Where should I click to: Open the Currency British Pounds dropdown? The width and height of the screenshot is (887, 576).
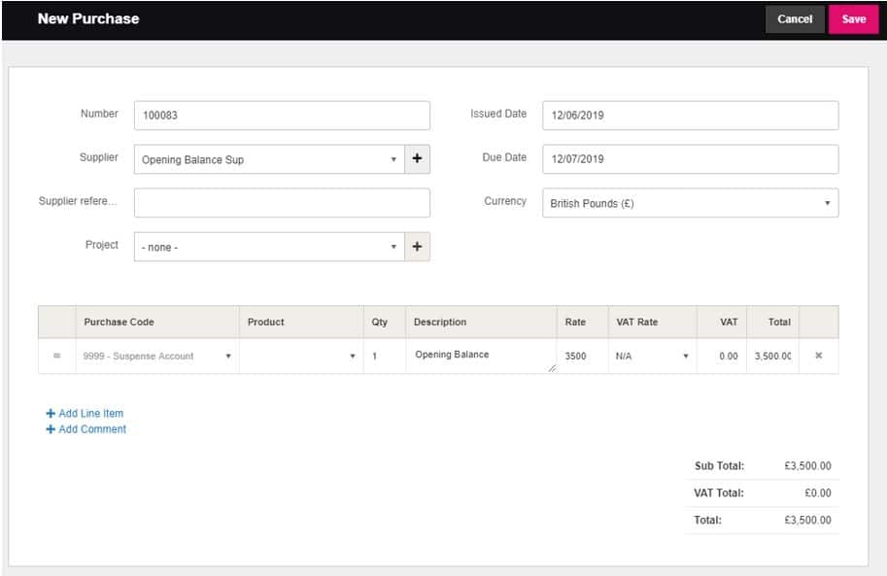(690, 203)
